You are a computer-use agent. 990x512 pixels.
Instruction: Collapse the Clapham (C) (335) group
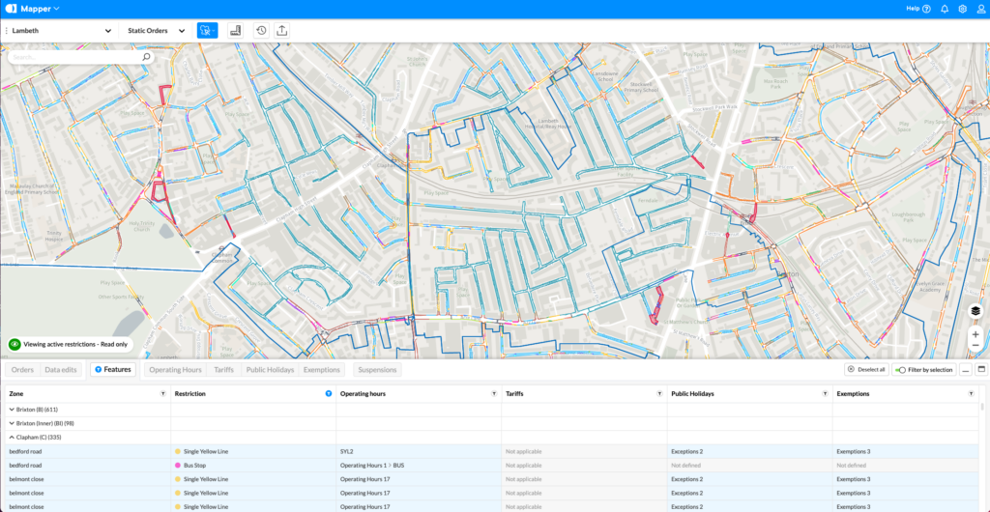(12, 438)
